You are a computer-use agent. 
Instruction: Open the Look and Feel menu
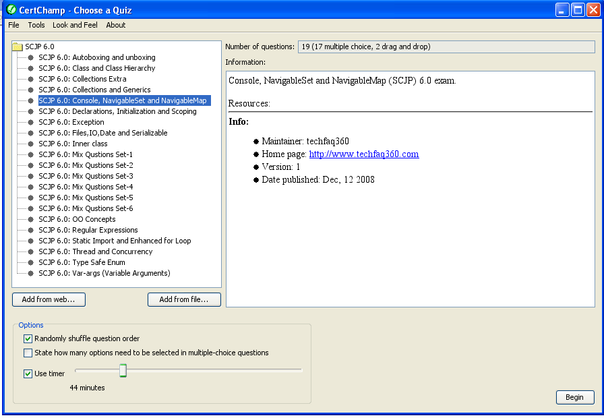(75, 25)
